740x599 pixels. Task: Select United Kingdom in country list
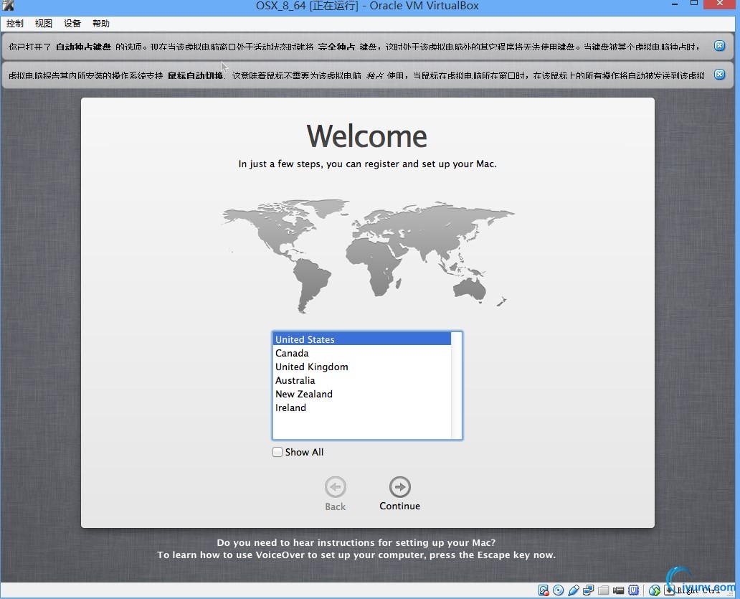pos(362,367)
